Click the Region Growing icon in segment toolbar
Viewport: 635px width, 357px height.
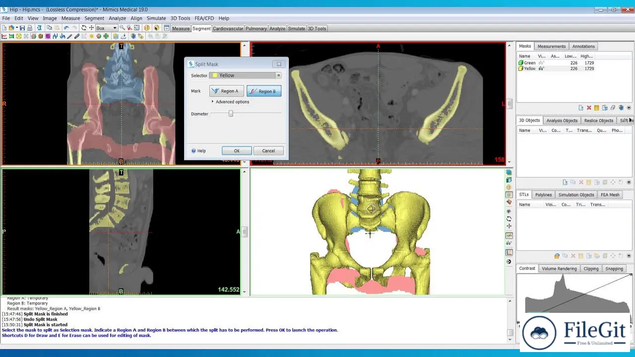click(19, 36)
